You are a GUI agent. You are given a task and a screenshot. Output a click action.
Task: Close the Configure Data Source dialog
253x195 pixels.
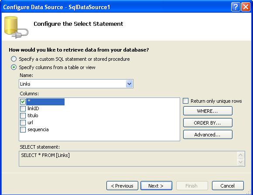pyautogui.click(x=246, y=7)
